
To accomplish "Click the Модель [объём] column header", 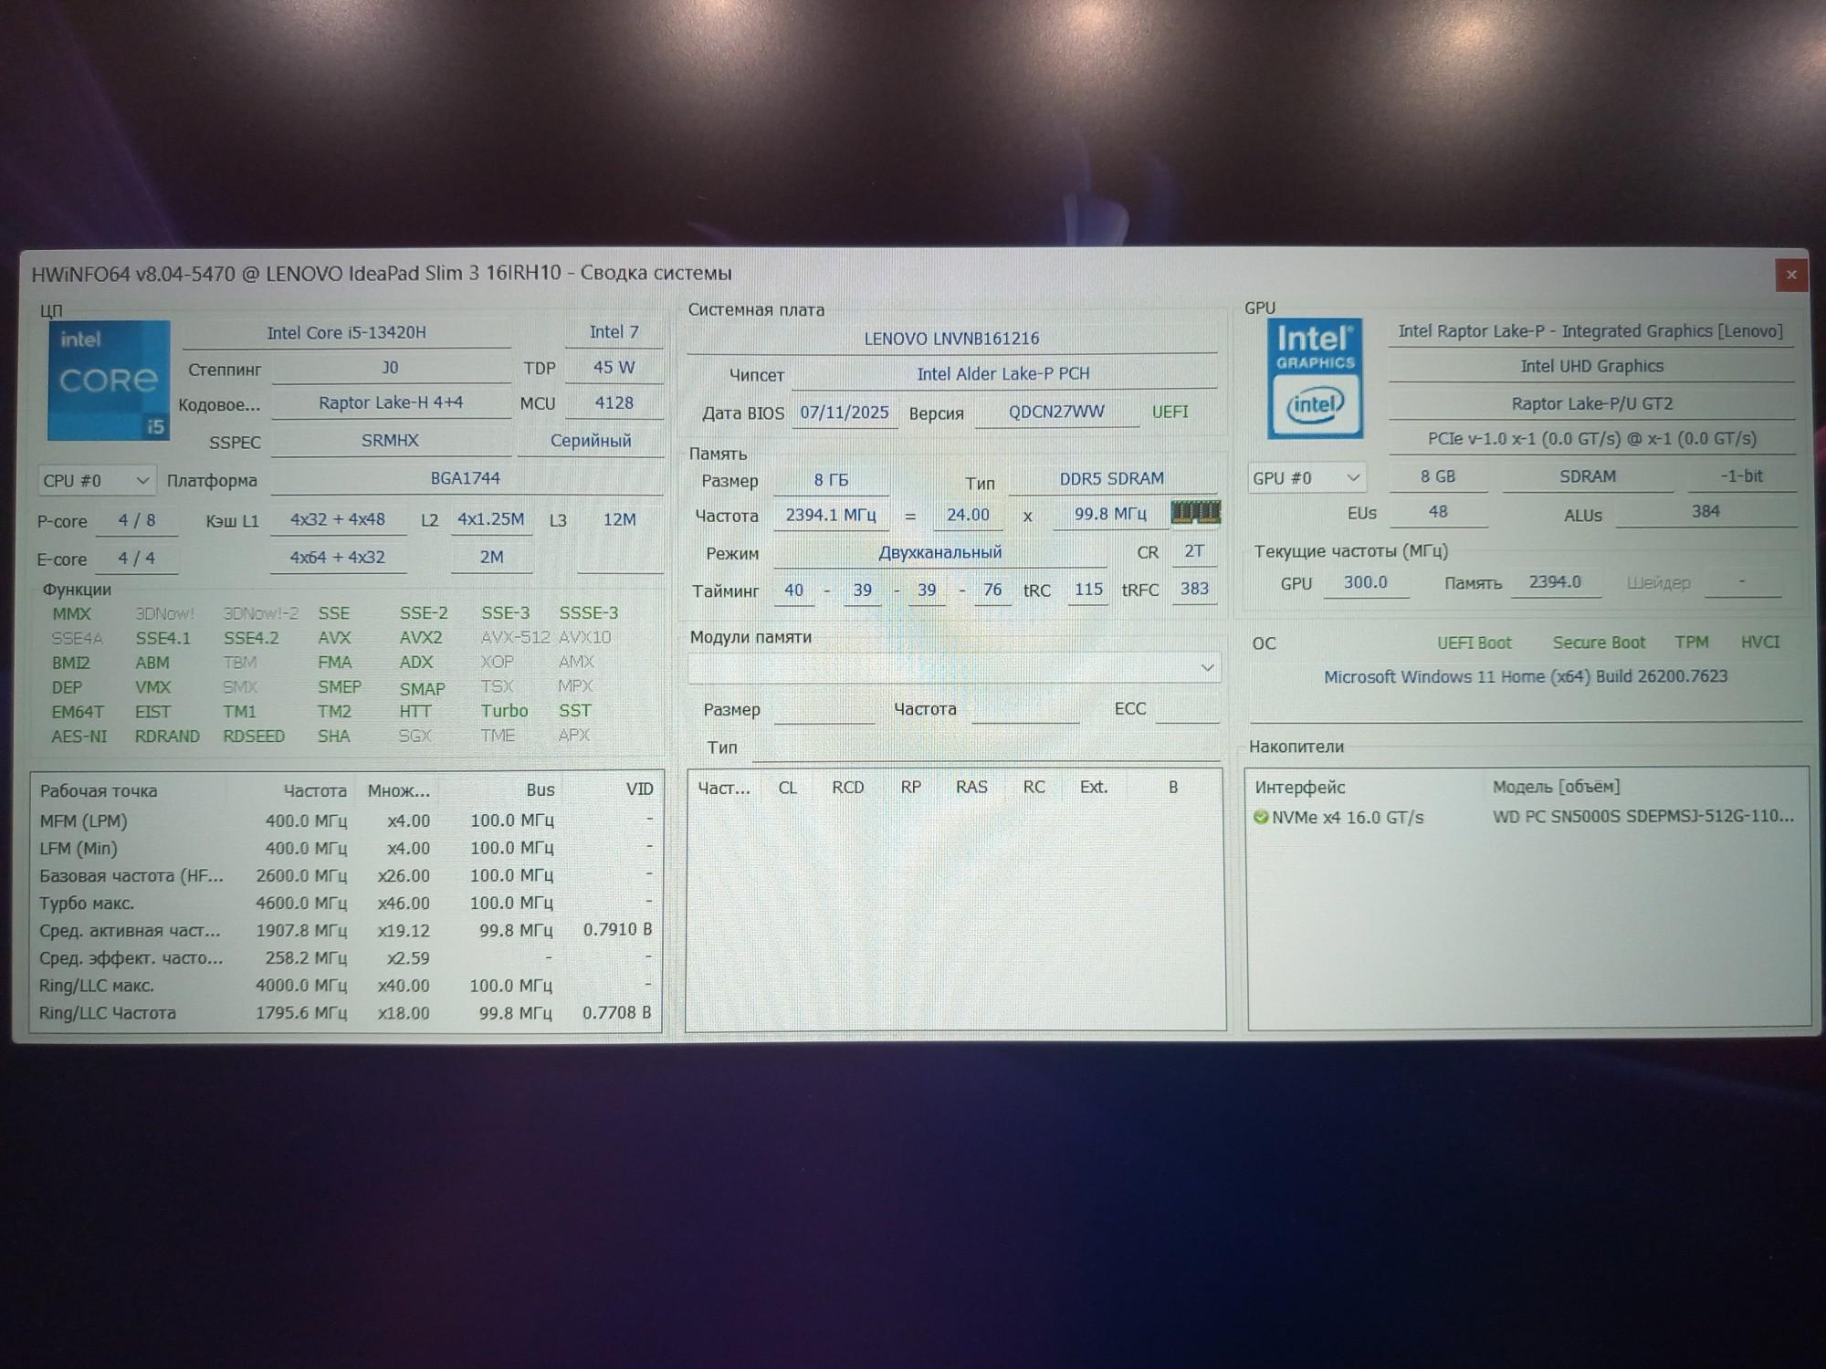I will point(1556,787).
